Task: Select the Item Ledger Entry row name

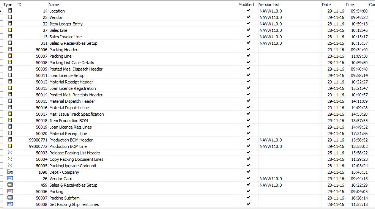Action: [66, 24]
